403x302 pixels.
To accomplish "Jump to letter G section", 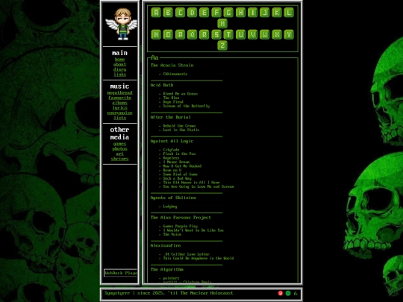I will 228,13.
